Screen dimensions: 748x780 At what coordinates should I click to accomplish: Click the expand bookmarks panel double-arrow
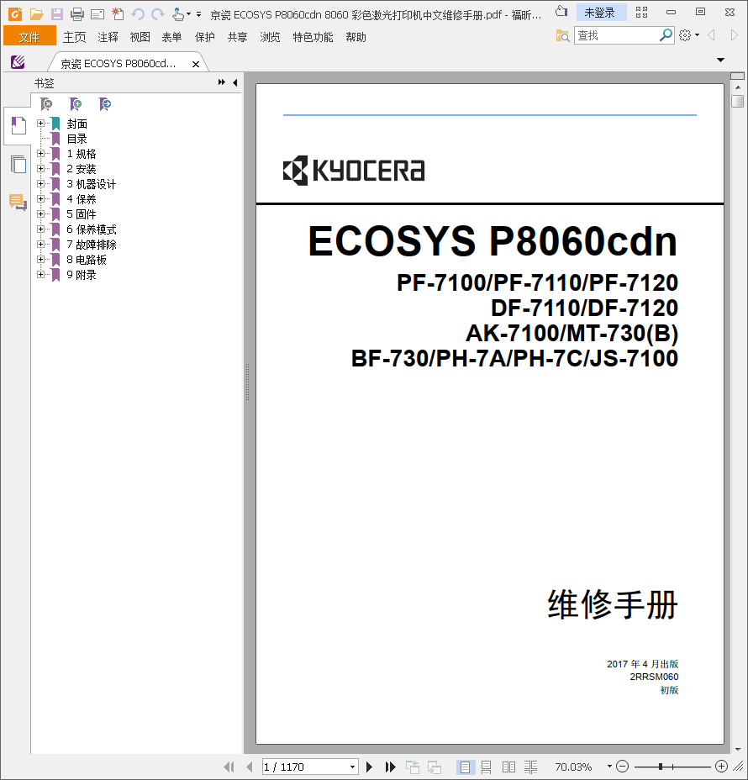click(x=222, y=82)
